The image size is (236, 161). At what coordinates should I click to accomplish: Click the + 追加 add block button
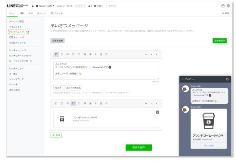pyautogui.click(x=56, y=135)
